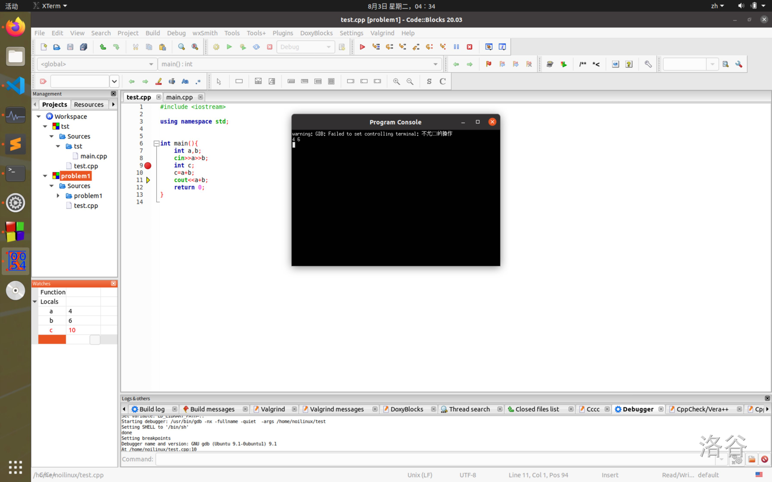The height and width of the screenshot is (482, 772).
Task: Click the Build and run icon
Action: [243, 47]
